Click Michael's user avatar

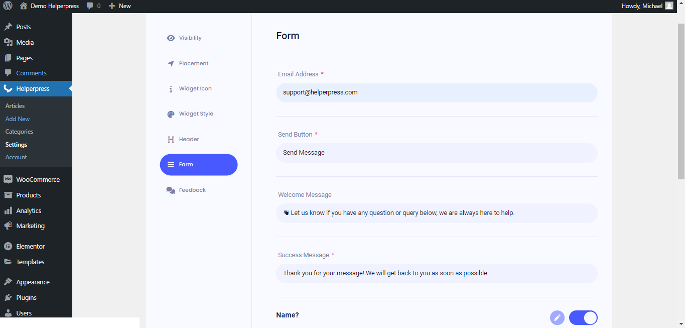coord(669,6)
